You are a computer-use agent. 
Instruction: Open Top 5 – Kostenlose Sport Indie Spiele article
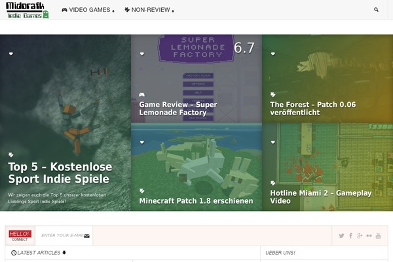[60, 173]
